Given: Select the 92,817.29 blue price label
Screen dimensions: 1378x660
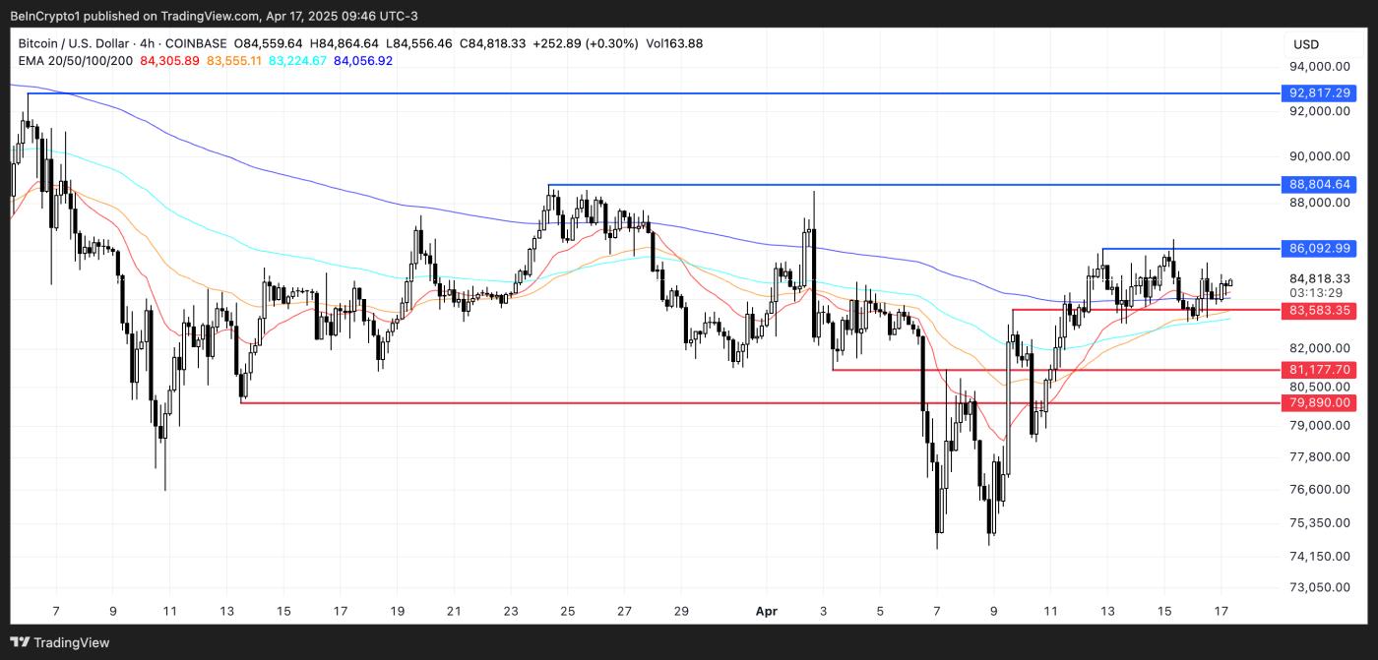Looking at the screenshot, I should 1322,93.
